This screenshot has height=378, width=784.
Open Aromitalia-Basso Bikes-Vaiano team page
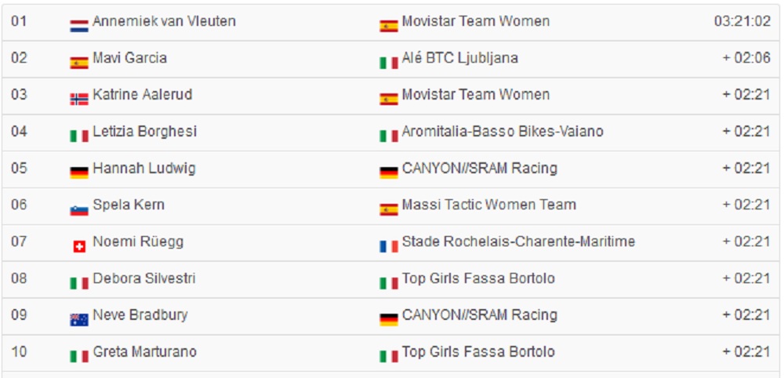point(503,132)
